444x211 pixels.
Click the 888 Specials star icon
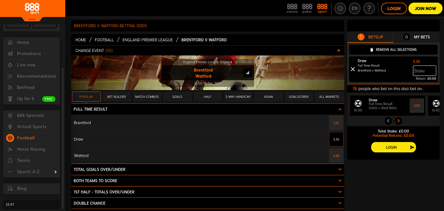pos(10,115)
